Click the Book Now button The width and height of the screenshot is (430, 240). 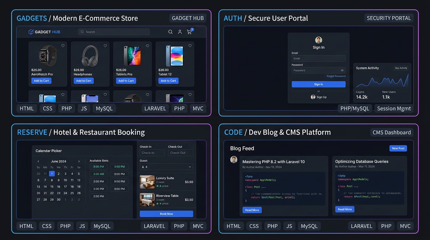(x=166, y=214)
